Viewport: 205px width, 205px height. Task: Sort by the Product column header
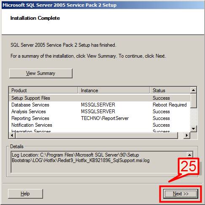tap(43, 91)
